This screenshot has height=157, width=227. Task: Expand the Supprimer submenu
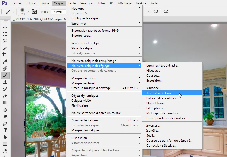pos(104,23)
